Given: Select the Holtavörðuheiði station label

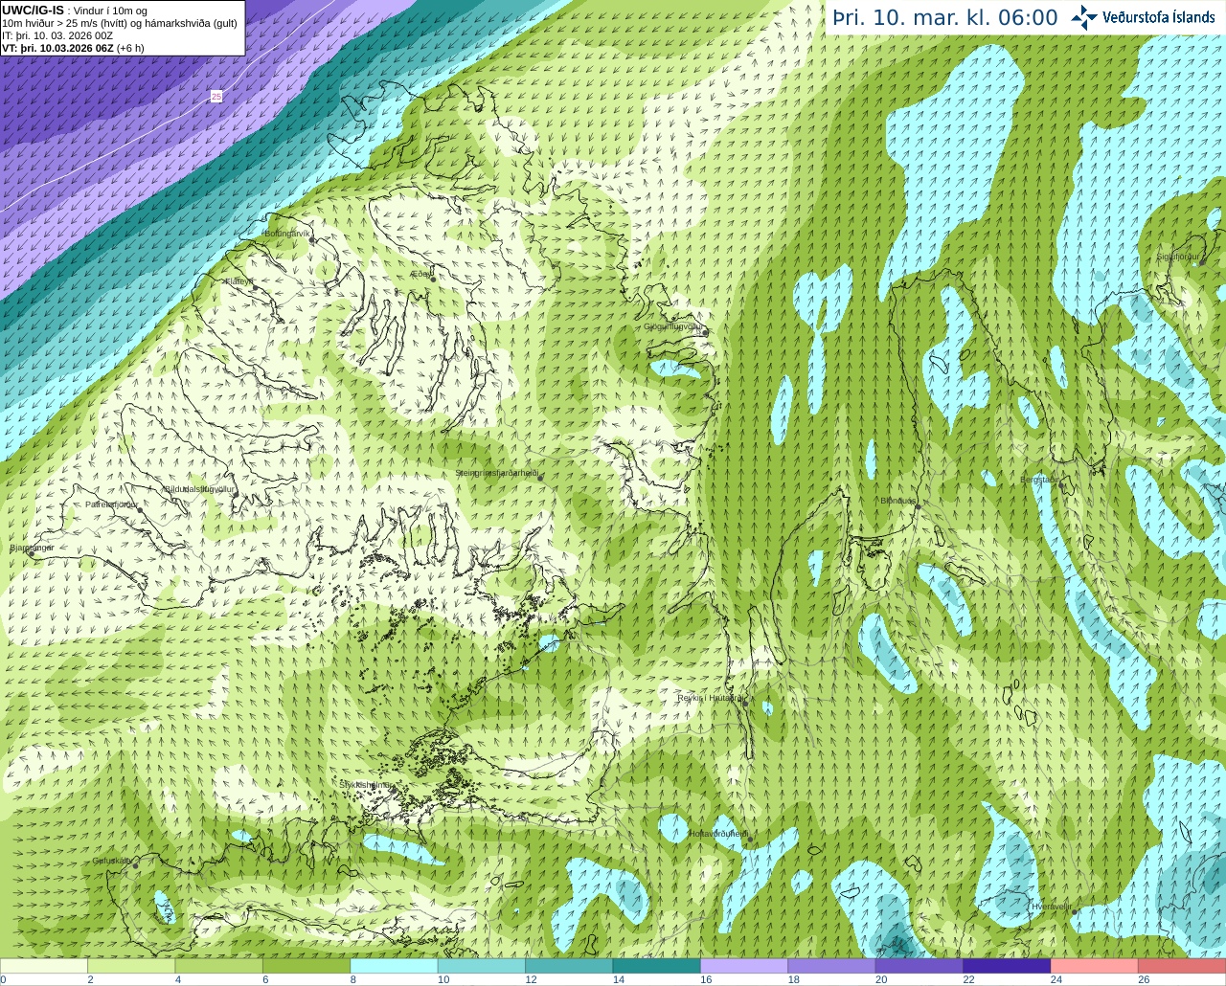Looking at the screenshot, I should [718, 834].
